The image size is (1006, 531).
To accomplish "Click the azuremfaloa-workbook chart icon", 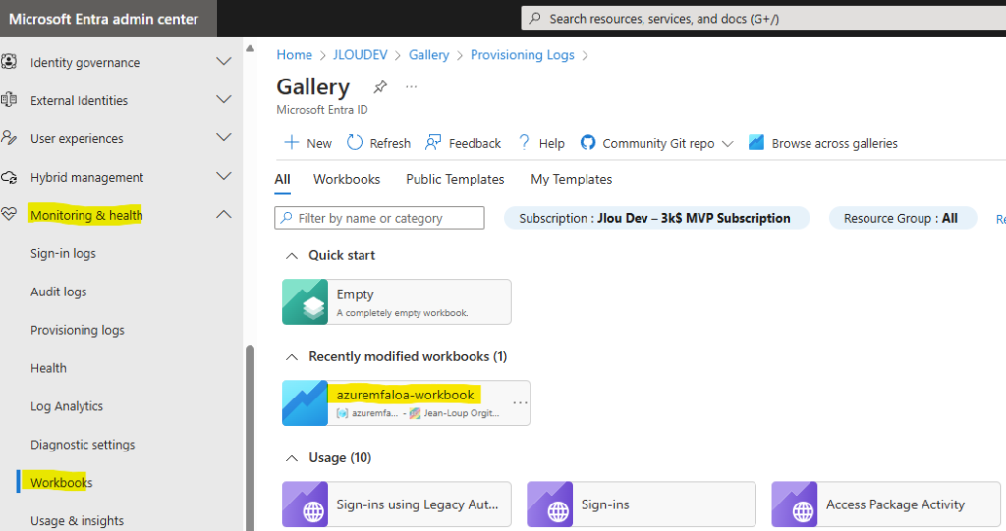I will (306, 402).
